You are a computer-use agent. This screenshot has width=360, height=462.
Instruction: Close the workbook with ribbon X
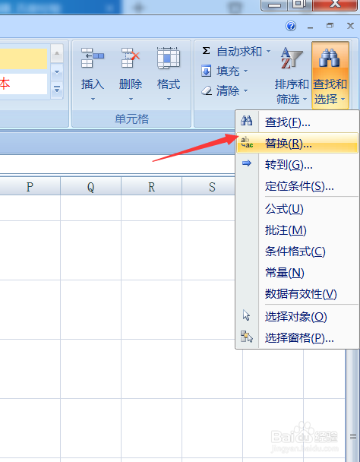350,26
